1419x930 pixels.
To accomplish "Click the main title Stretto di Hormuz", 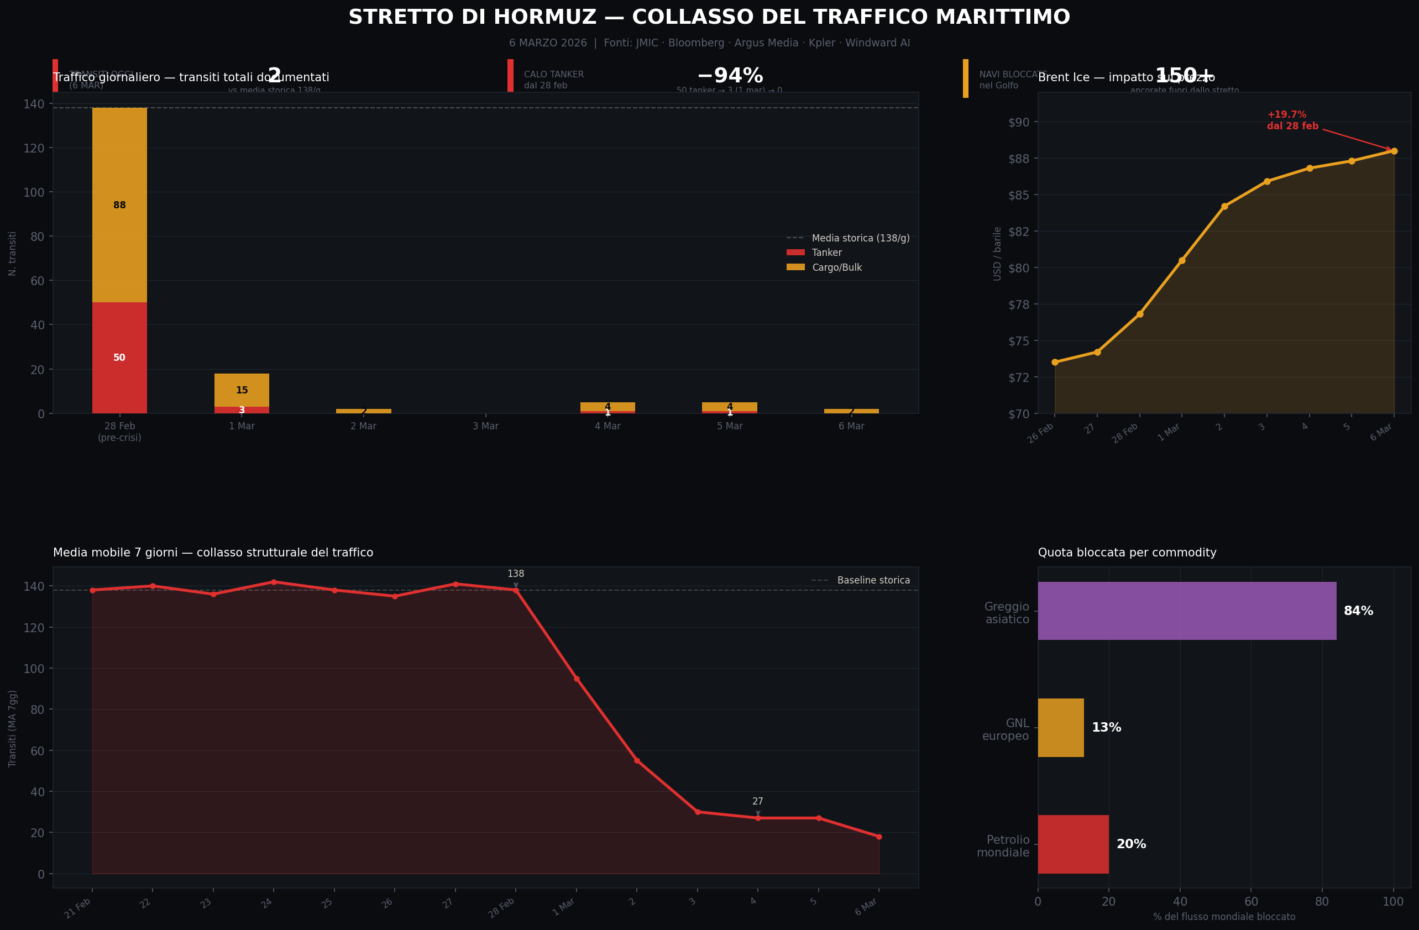I will pos(709,17).
